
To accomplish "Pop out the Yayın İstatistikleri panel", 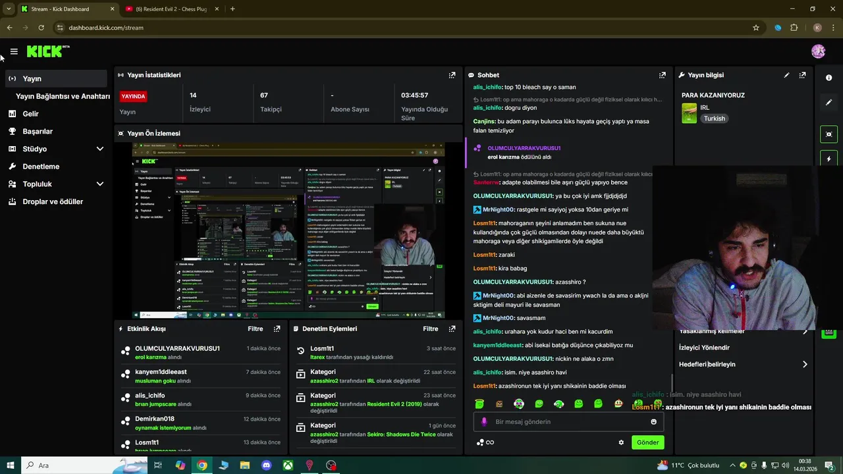I will pos(452,75).
